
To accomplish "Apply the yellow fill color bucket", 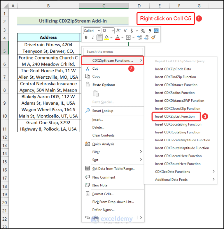I will point(106,38).
